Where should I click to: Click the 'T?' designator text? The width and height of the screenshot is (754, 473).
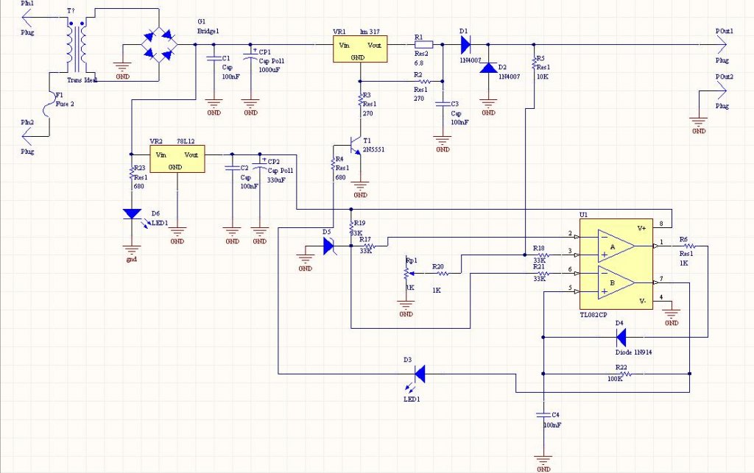pos(71,10)
